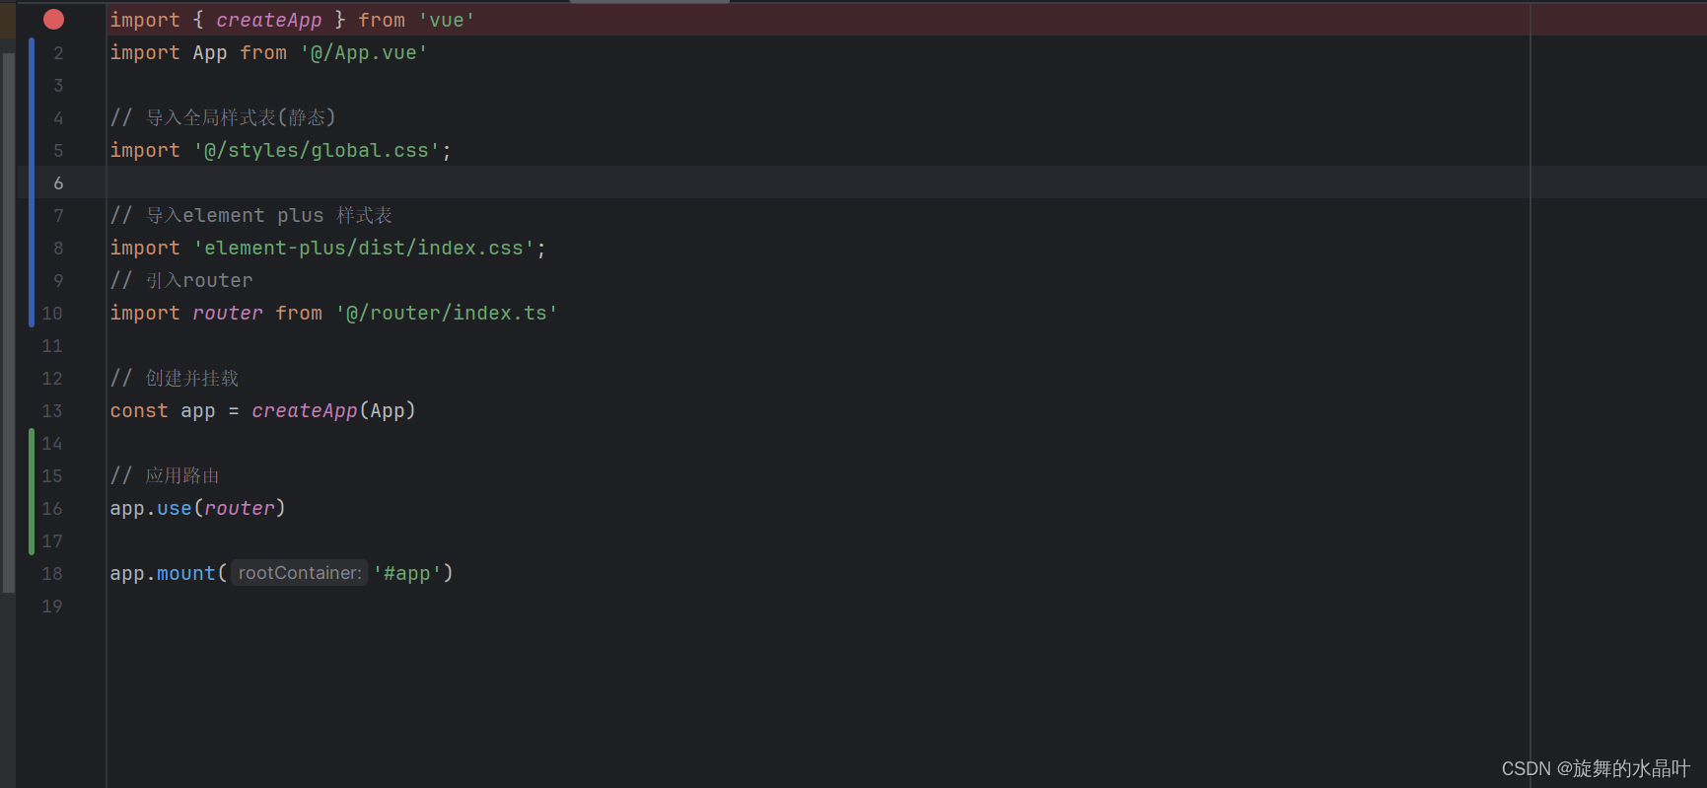1707x788 pixels.
Task: Click the comment 导入全局样式表(静态)
Action: (x=223, y=117)
